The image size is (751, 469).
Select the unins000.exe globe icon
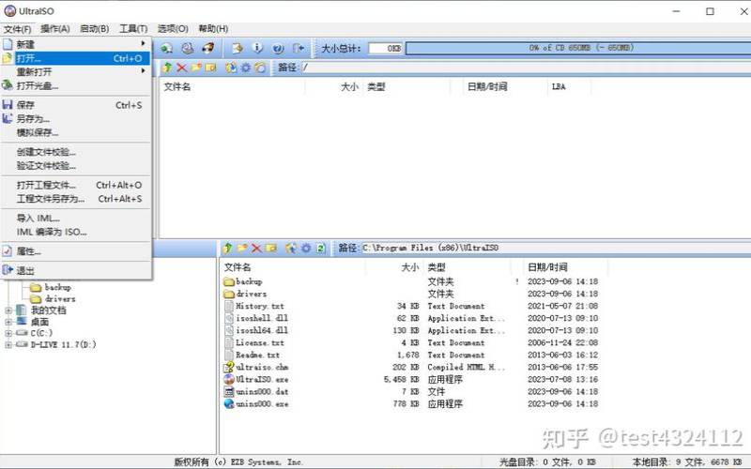[229, 403]
